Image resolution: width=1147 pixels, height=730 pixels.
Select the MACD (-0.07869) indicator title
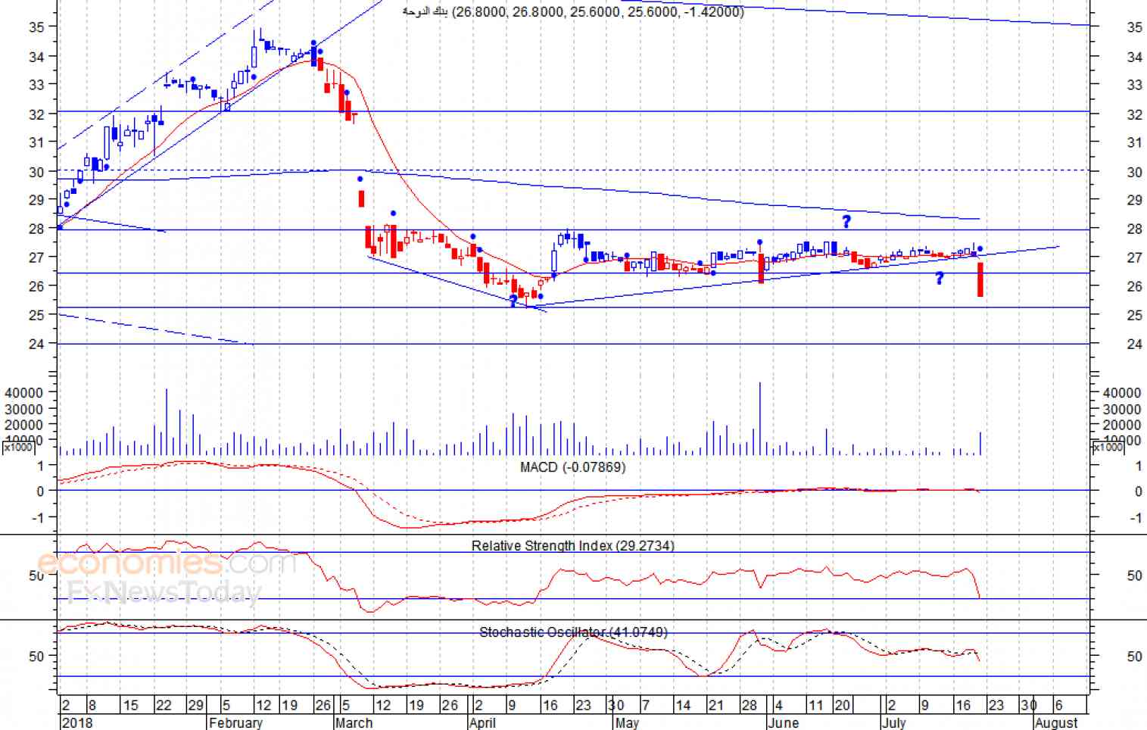(x=572, y=467)
